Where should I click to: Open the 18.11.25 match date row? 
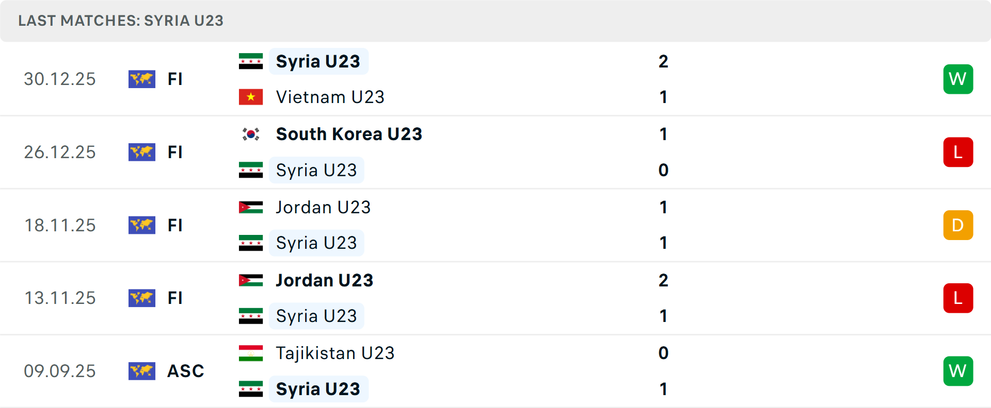tap(60, 225)
